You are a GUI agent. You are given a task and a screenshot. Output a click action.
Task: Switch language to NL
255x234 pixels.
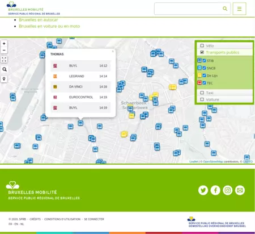(x=22, y=224)
